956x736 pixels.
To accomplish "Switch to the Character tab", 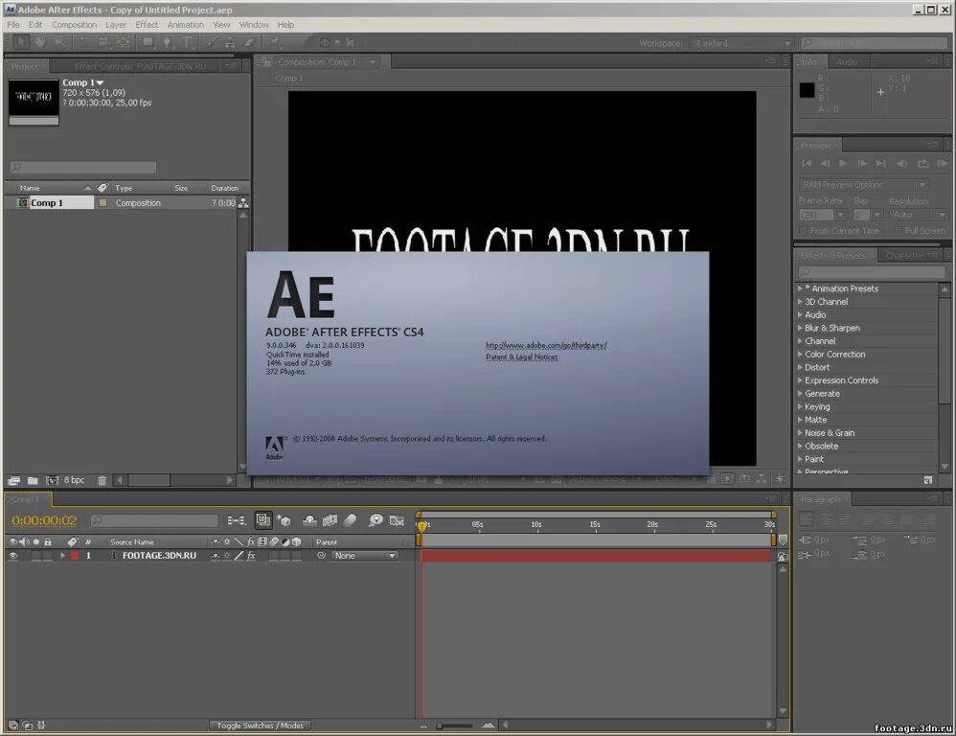I will tap(904, 256).
